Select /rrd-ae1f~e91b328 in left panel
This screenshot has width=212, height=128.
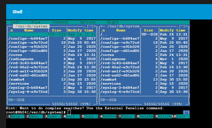52,71
